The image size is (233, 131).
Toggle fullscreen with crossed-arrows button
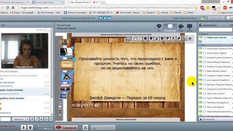click(x=86, y=127)
